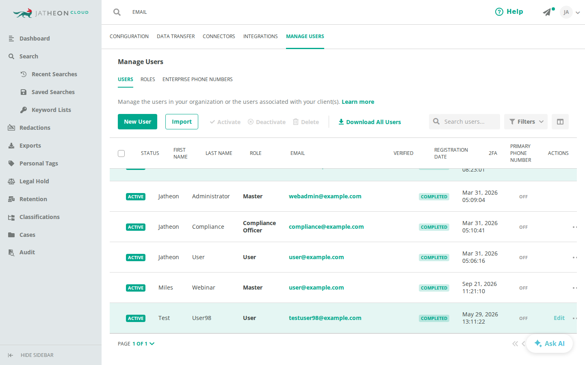This screenshot has height=365, width=585.
Task: Select the Roles sub-tab
Action: pos(148,79)
